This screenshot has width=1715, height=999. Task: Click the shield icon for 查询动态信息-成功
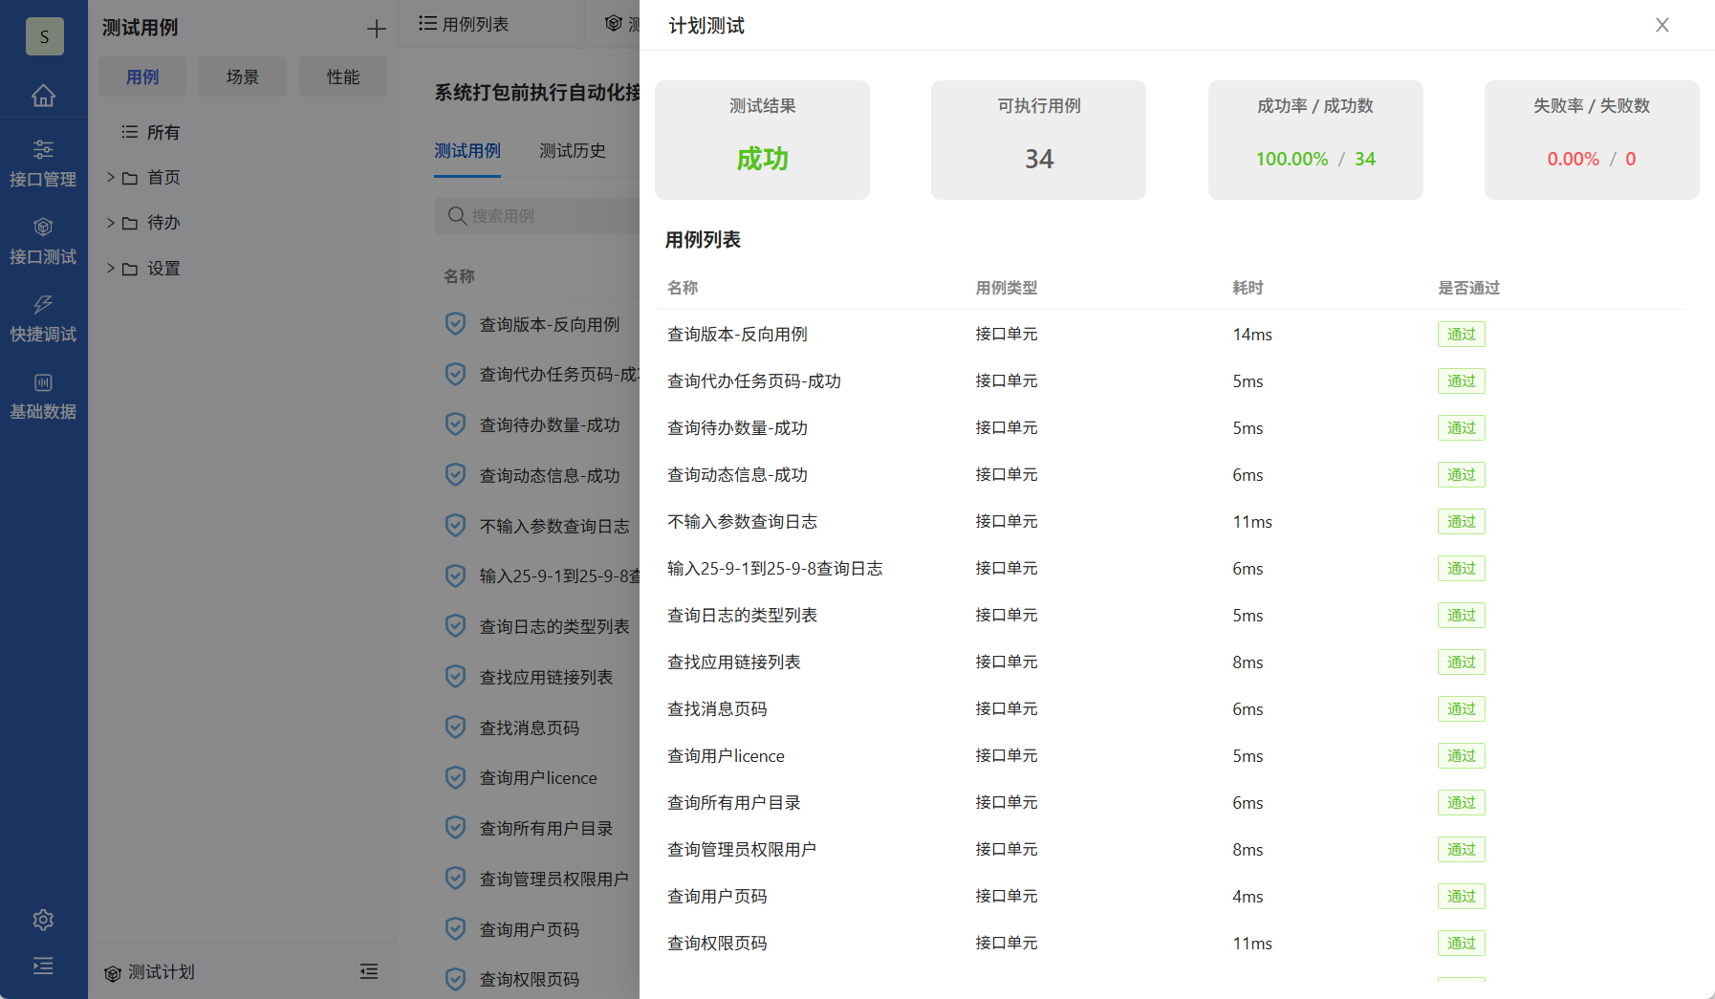(x=456, y=475)
